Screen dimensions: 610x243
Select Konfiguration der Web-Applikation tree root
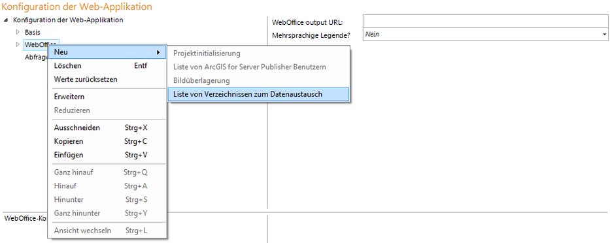click(69, 20)
